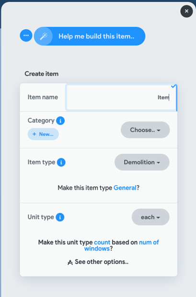
Task: Open the three-dot more options menu
Action: [x=26, y=35]
